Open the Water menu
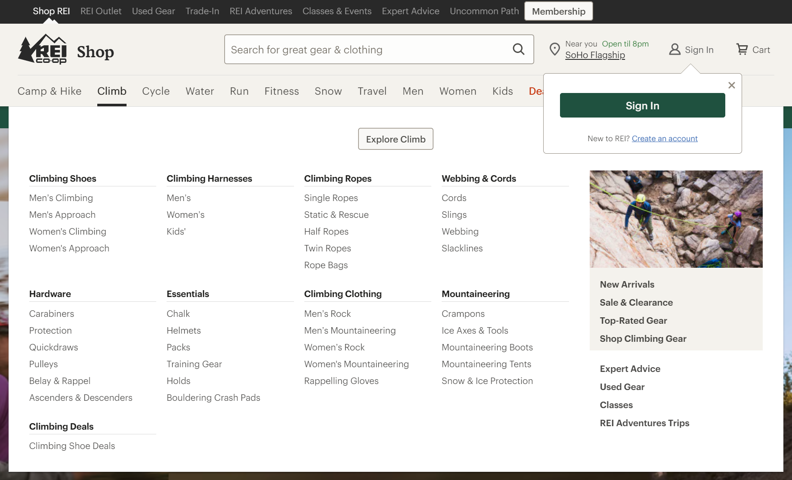Viewport: 792px width, 480px height. [200, 91]
